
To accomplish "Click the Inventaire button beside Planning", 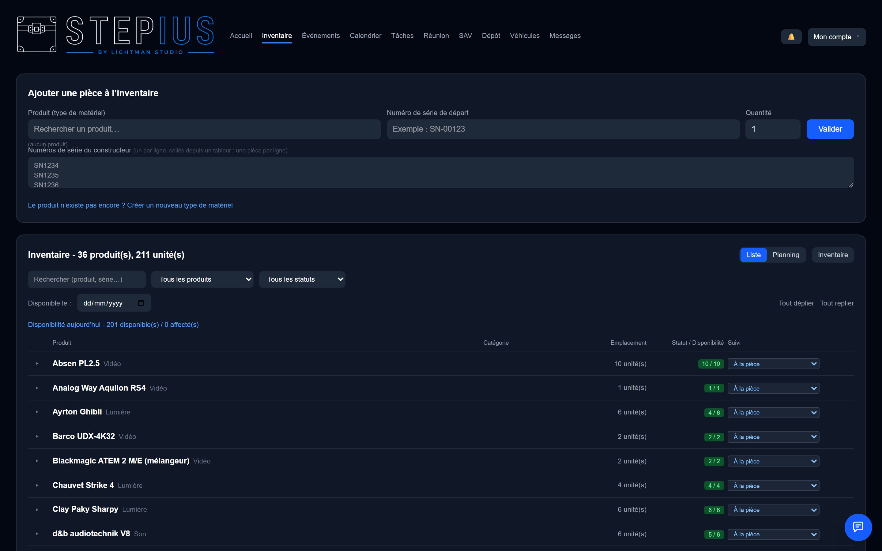I will click(833, 255).
